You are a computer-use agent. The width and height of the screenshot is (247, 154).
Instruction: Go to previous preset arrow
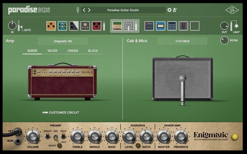84,10
